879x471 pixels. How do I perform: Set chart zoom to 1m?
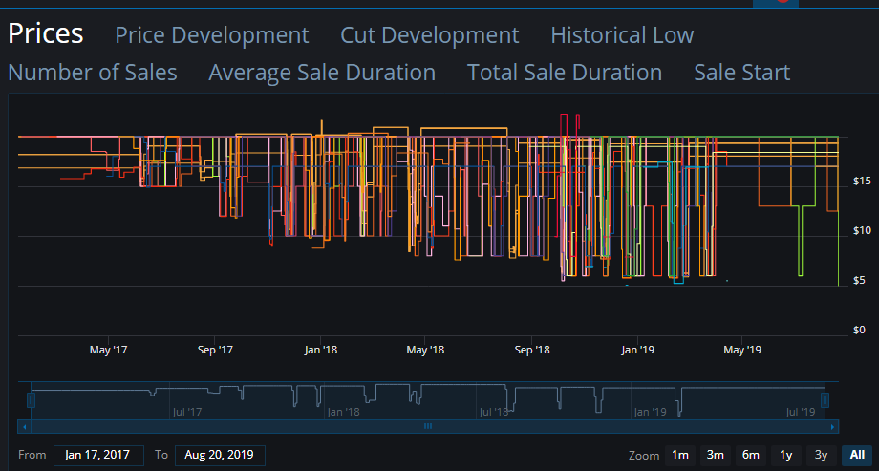point(679,455)
